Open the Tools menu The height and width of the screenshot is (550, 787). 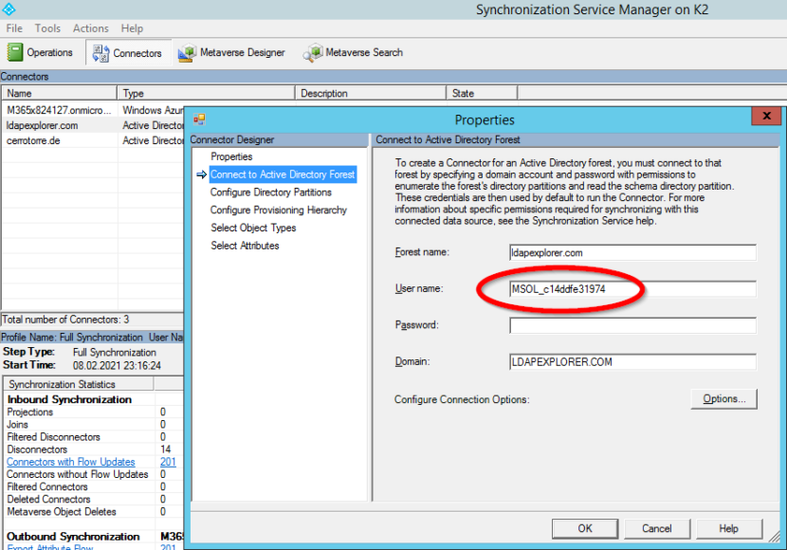pos(47,27)
